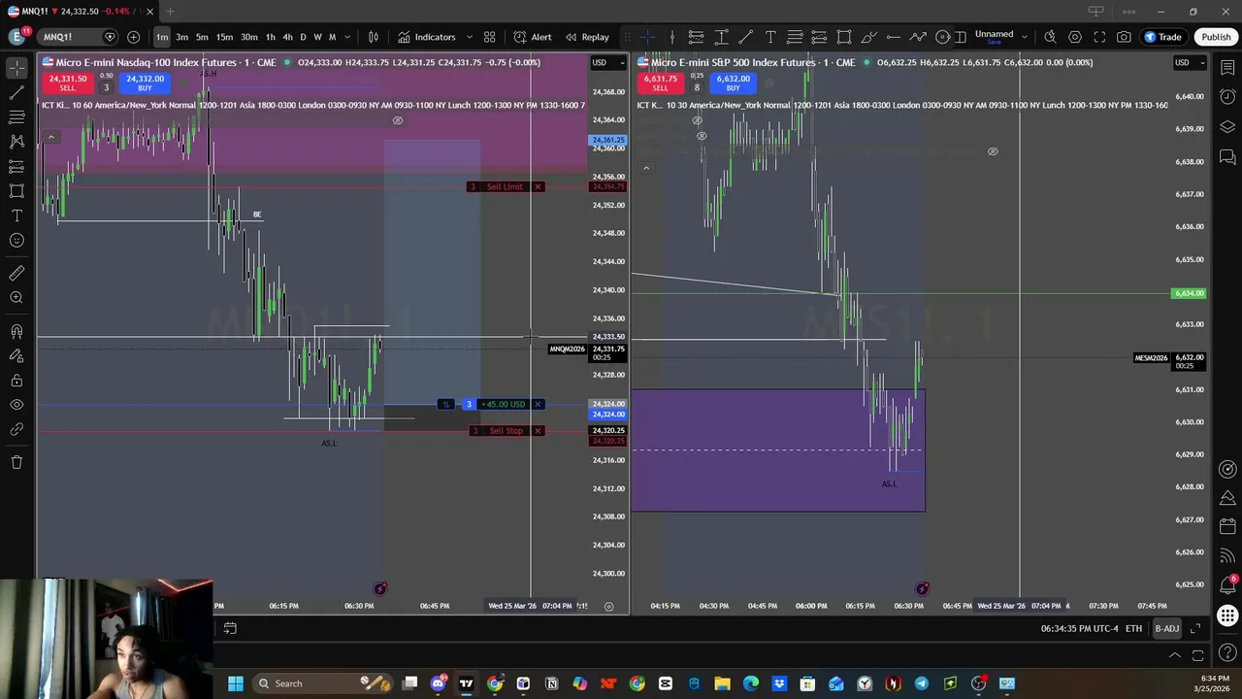
Task: Create a new Alert
Action: point(533,37)
